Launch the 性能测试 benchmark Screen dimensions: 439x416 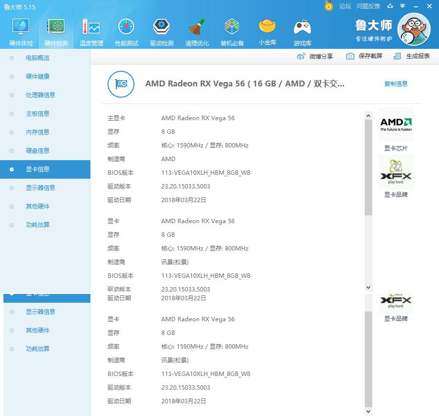click(x=126, y=30)
